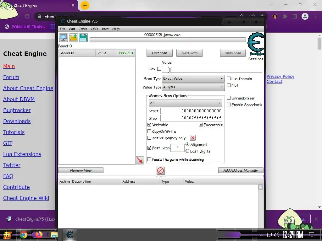Open the File menu
The height and width of the screenshot is (241, 322).
point(63,29)
